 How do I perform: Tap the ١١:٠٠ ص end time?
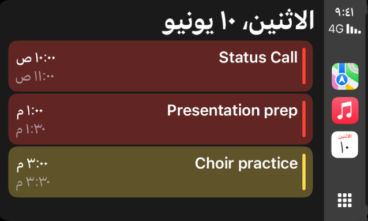click(35, 77)
